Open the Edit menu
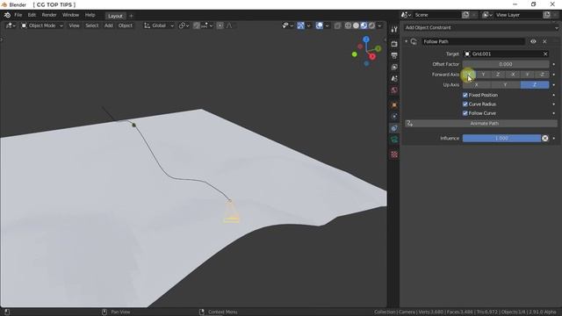This screenshot has width=562, height=316. (x=32, y=15)
